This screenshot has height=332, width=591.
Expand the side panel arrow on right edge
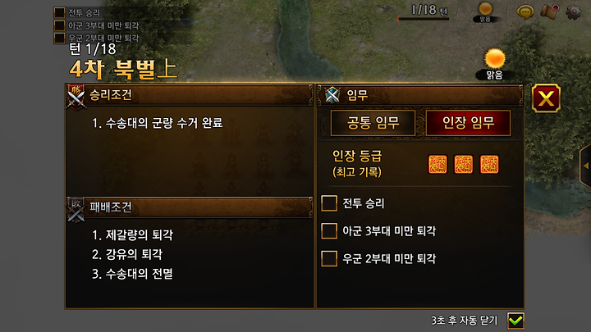point(585,166)
